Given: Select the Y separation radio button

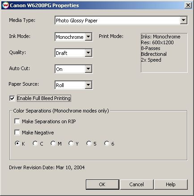Looking at the screenshot, I should pyautogui.click(x=71, y=143).
